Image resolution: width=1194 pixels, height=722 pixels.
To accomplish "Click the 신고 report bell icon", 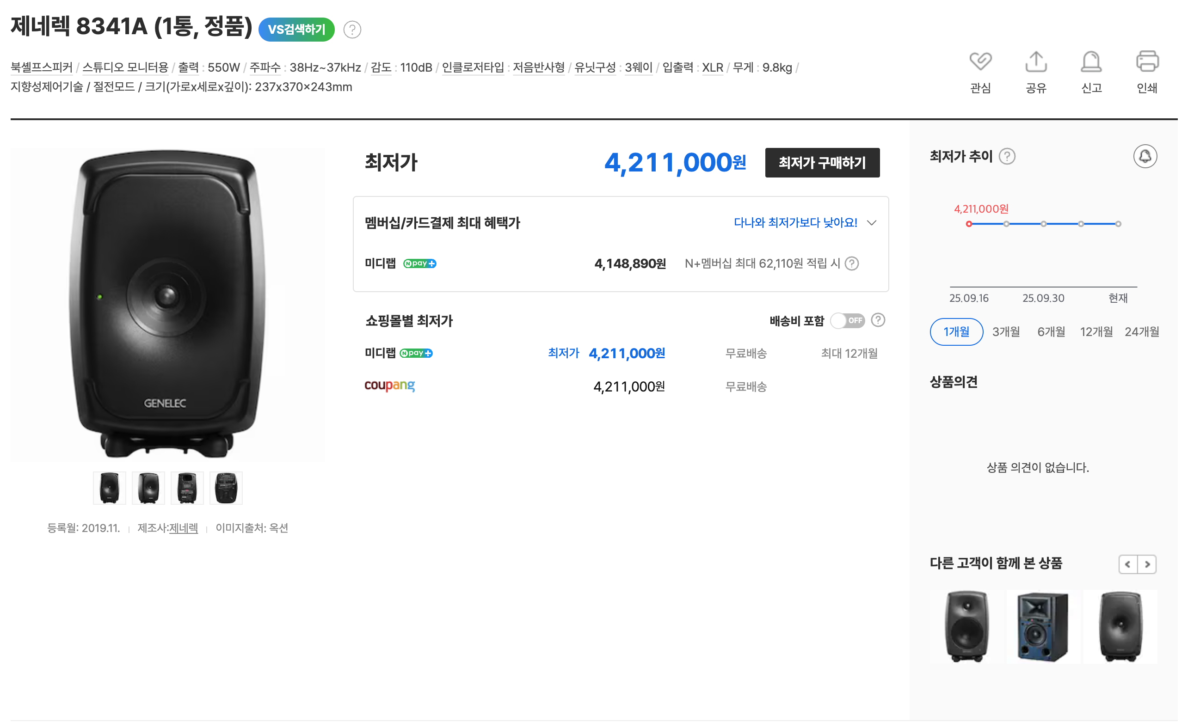I will click(1091, 61).
